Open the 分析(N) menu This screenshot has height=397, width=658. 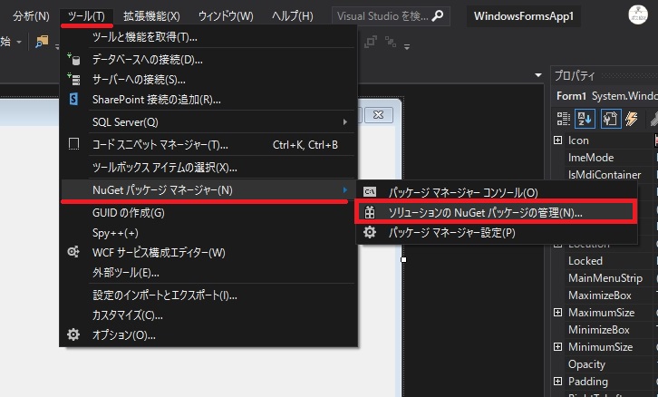click(x=31, y=16)
